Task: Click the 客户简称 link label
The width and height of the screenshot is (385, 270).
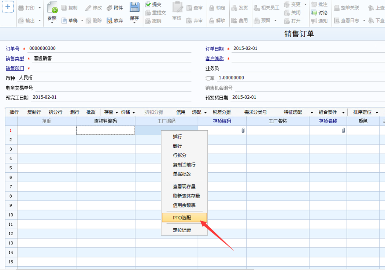Action: click(214, 59)
